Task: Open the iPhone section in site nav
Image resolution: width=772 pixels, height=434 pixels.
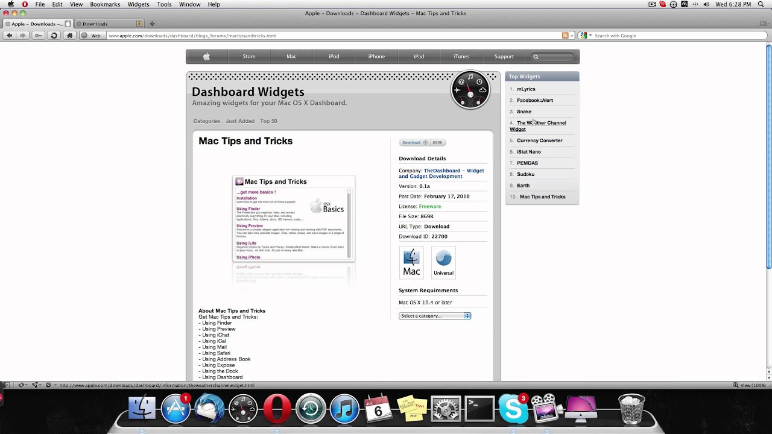Action: [x=376, y=57]
